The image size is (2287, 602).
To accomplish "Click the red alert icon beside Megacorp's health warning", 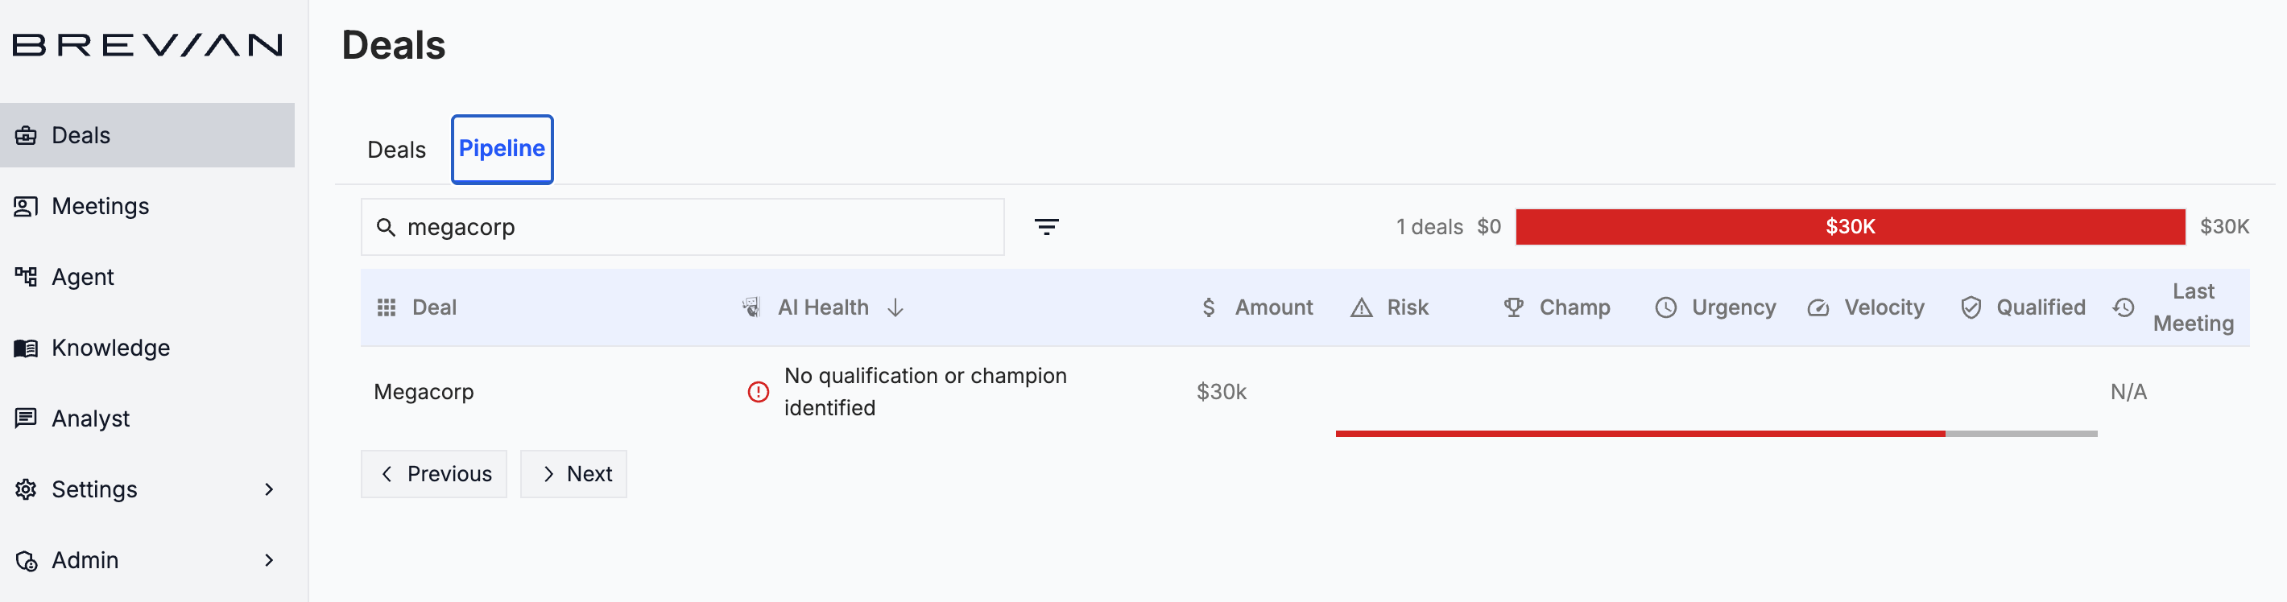I will pos(757,392).
